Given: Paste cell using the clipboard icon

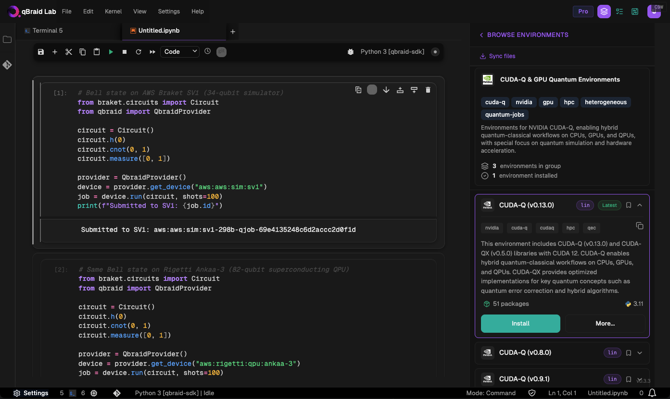Looking at the screenshot, I should coord(97,52).
